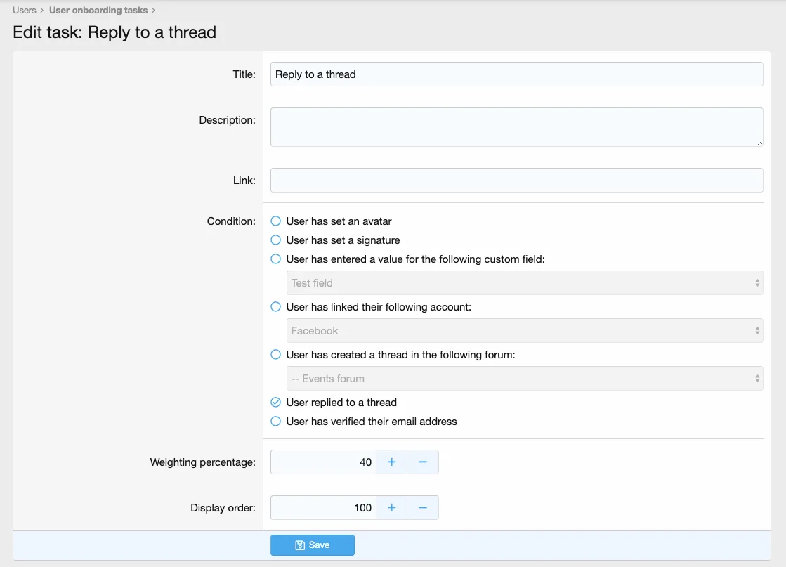Screen dimensions: 786x567
Task: Choose 'User has verified their email address'
Action: [276, 422]
